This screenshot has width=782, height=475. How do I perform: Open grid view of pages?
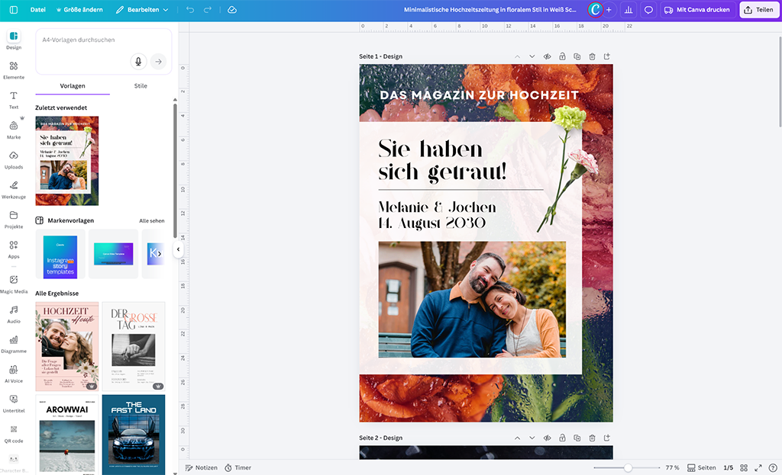(x=744, y=467)
